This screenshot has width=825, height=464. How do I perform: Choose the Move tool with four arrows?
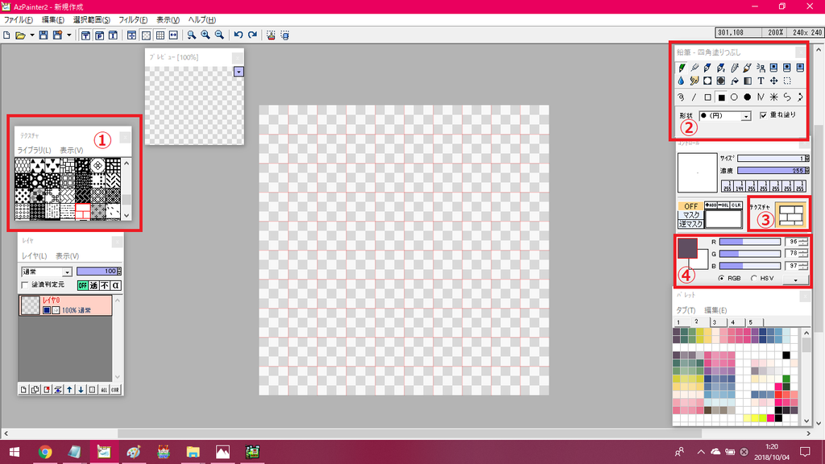(x=774, y=81)
